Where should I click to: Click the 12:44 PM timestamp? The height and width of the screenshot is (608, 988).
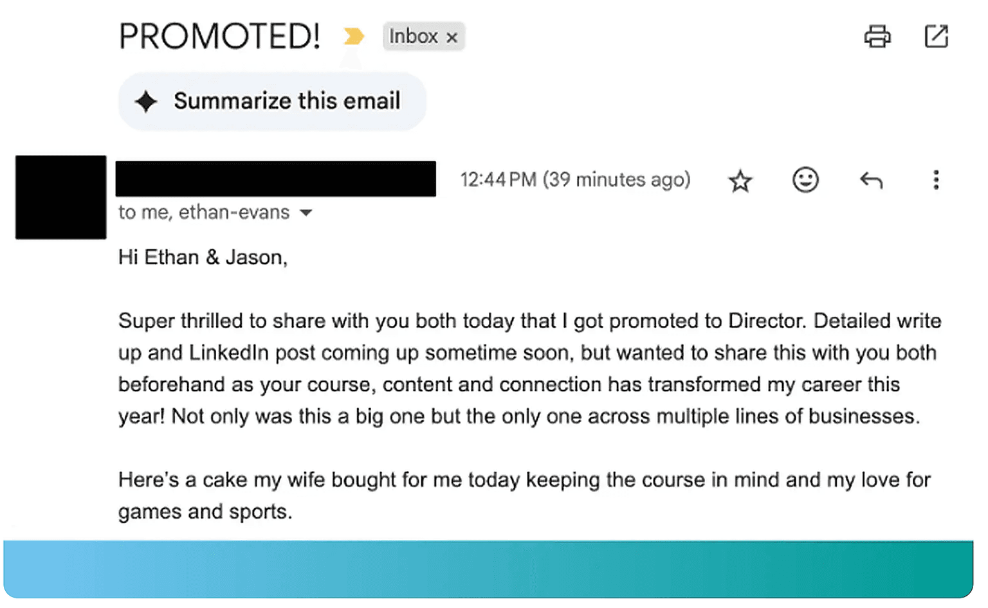pyautogui.click(x=574, y=179)
